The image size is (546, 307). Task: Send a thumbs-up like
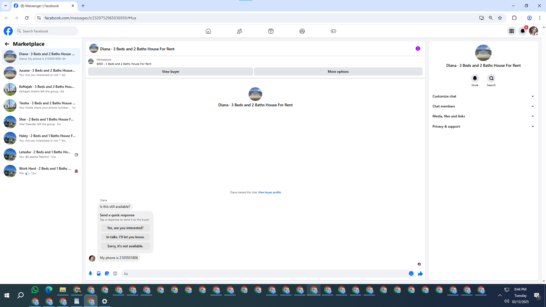(420, 273)
